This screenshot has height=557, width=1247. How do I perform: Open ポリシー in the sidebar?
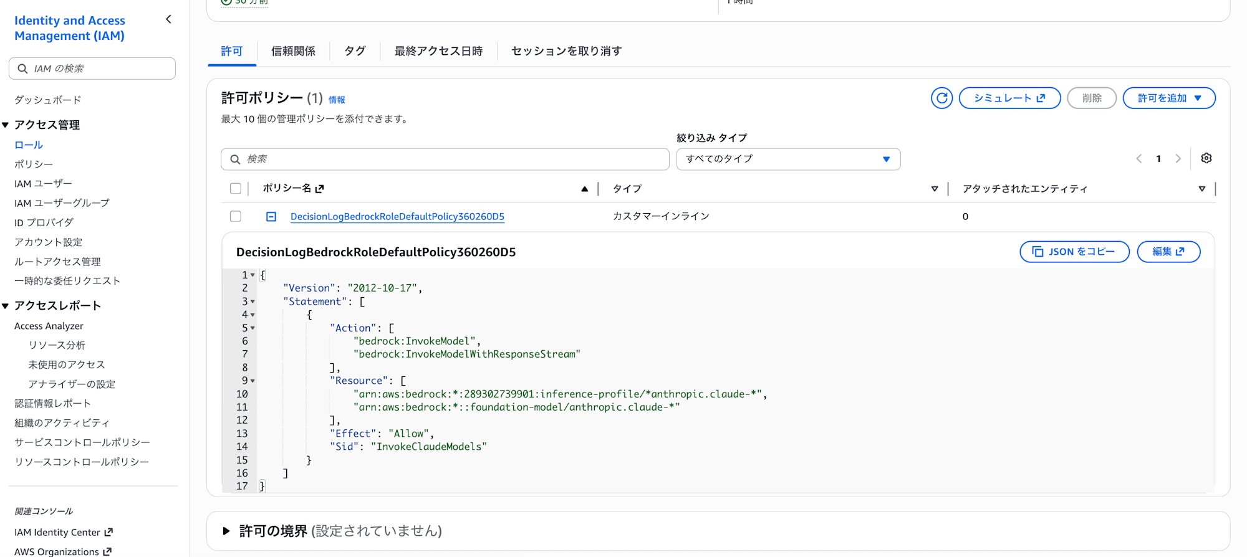(34, 164)
